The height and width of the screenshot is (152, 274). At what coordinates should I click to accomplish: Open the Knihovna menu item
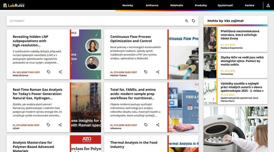[152, 5]
